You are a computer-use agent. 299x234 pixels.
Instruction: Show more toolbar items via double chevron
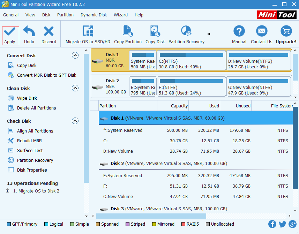pyautogui.click(x=209, y=34)
